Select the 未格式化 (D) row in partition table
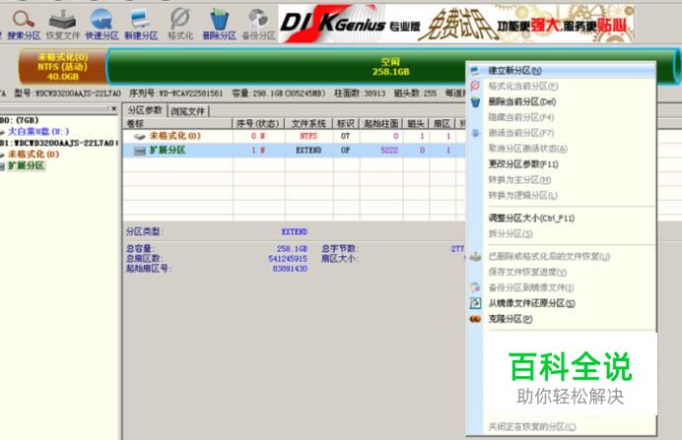 coord(294,136)
